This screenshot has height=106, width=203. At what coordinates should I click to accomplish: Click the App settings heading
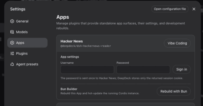point(70,57)
